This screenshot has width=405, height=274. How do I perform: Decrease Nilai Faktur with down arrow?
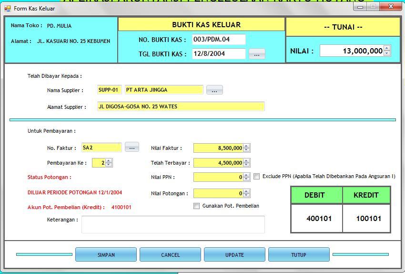pos(246,150)
